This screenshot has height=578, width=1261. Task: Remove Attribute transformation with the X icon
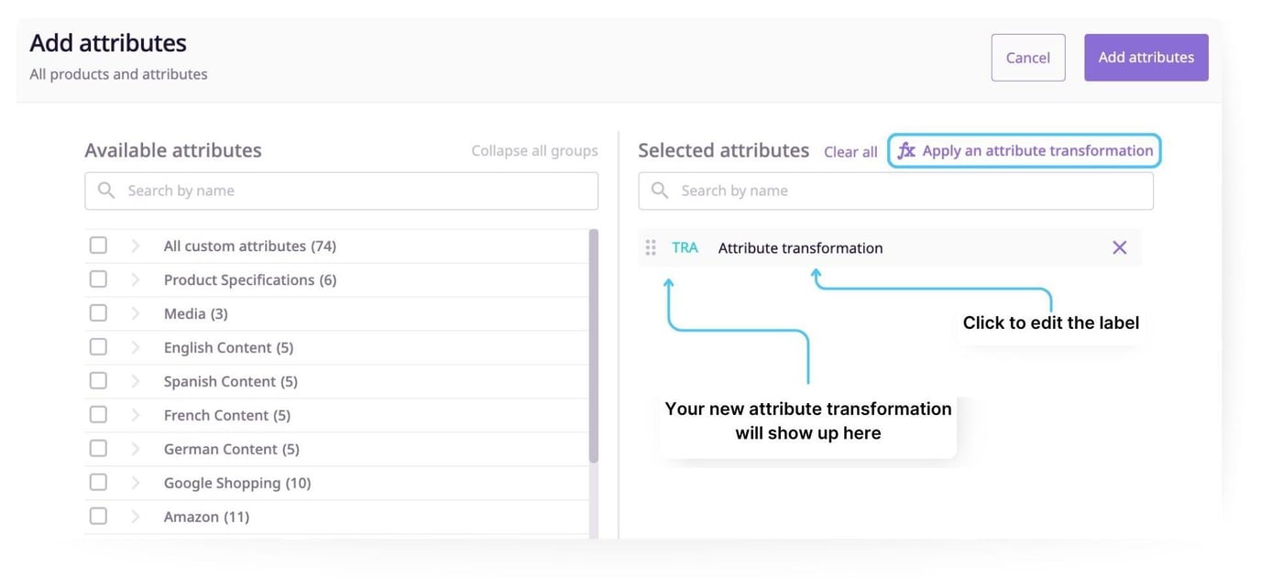point(1119,246)
